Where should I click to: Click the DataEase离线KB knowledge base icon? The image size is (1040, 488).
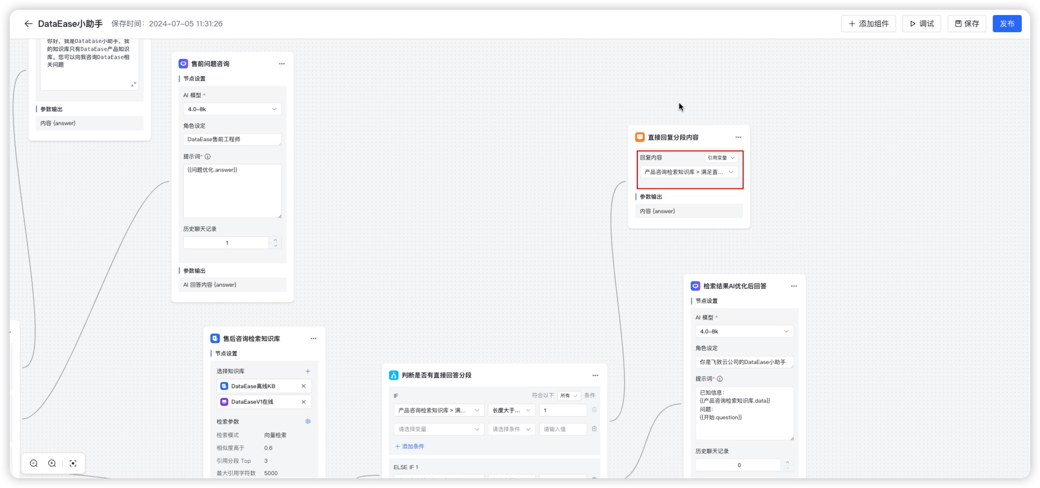click(x=224, y=386)
